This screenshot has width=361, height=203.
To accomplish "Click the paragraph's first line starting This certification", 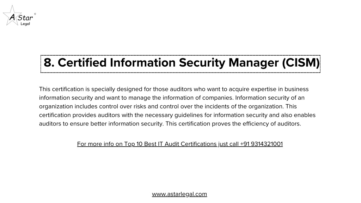I will coord(174,89).
